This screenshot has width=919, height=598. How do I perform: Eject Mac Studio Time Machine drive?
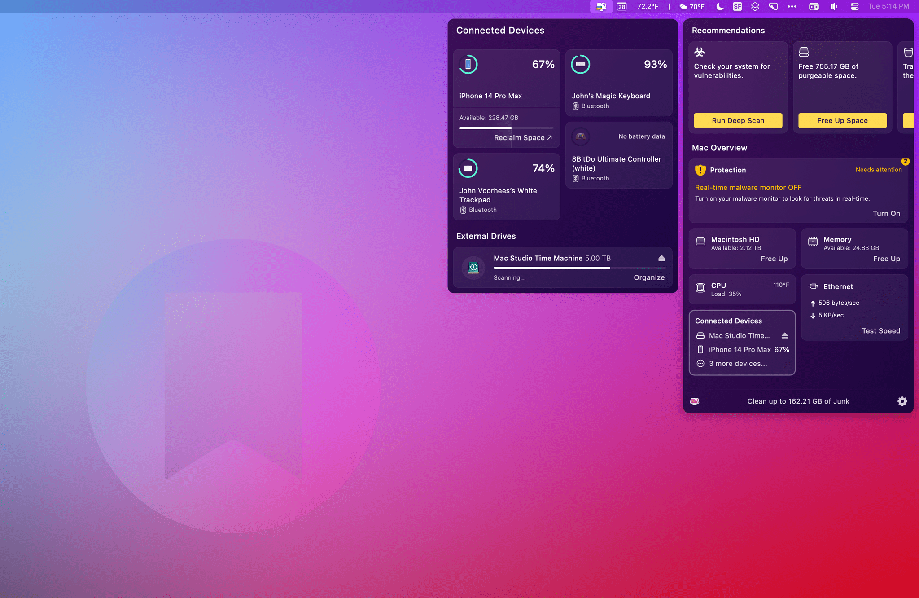[x=661, y=258]
